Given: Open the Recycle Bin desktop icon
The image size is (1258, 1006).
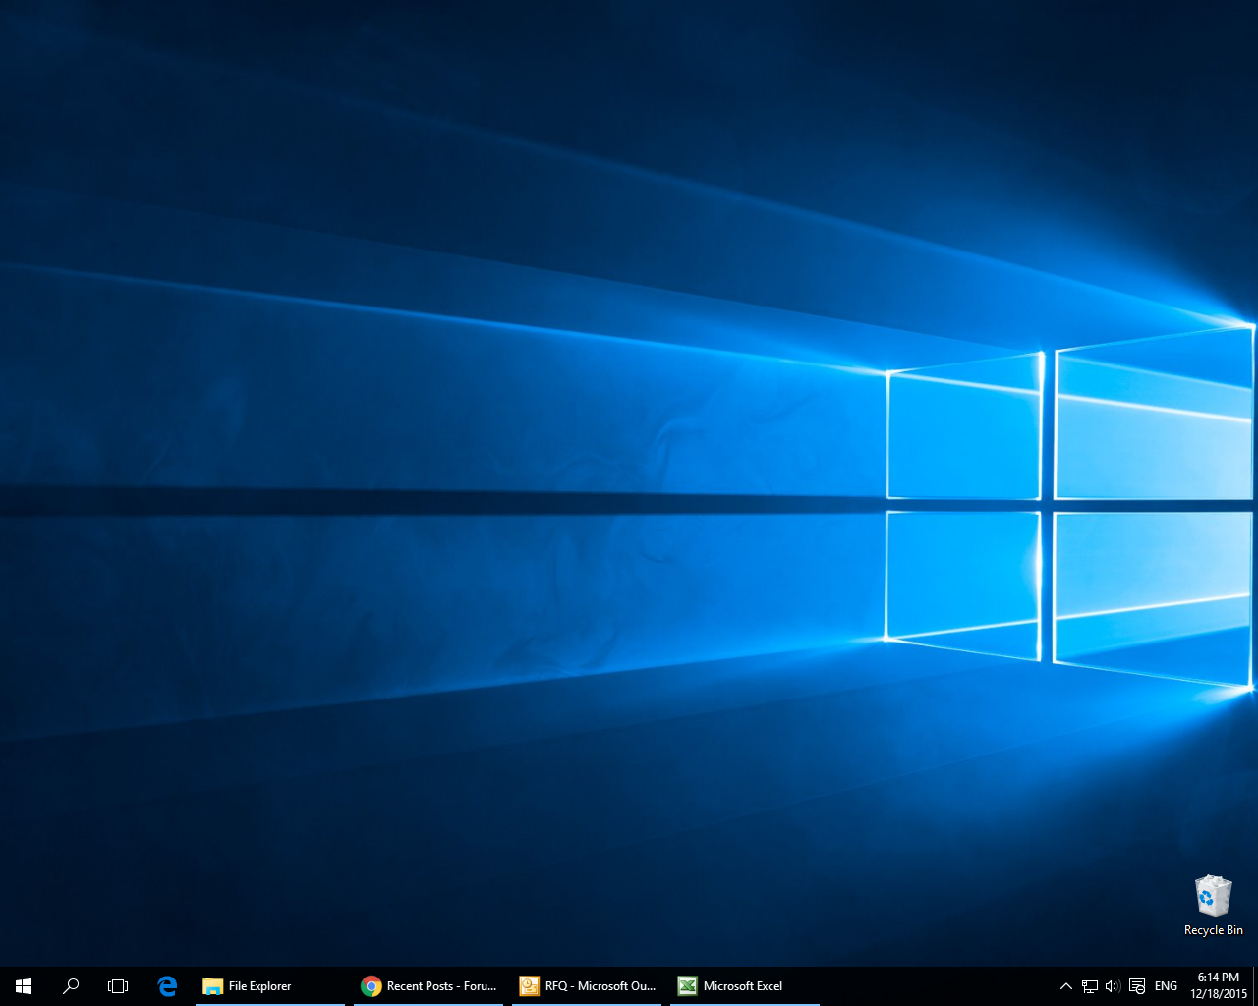Looking at the screenshot, I should (1213, 896).
